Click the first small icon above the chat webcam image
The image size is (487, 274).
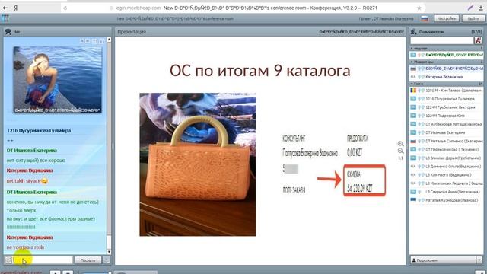tap(81, 41)
